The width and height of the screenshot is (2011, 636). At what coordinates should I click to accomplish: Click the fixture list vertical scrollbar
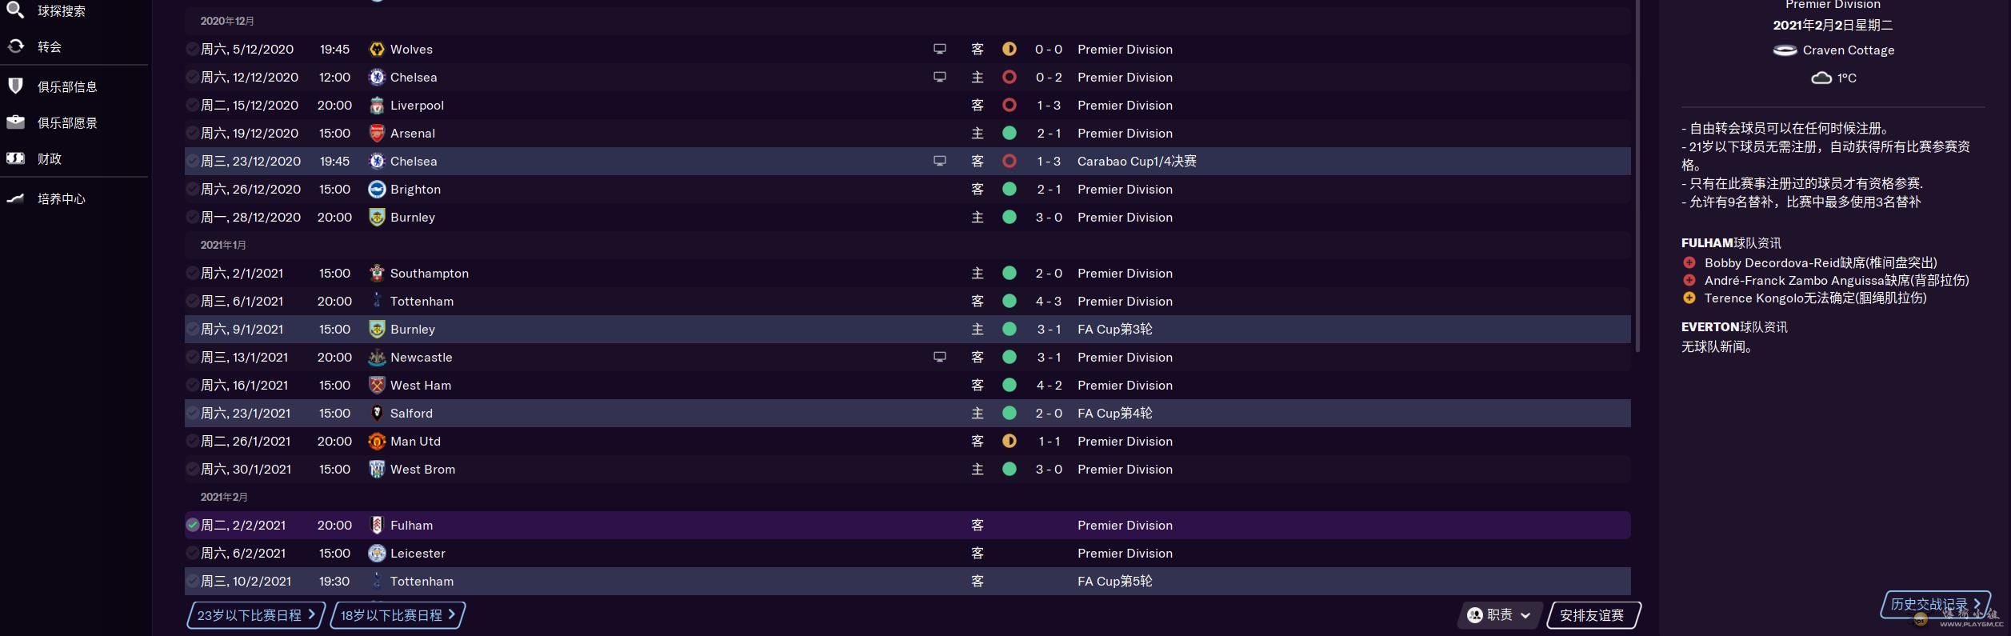click(x=1637, y=176)
